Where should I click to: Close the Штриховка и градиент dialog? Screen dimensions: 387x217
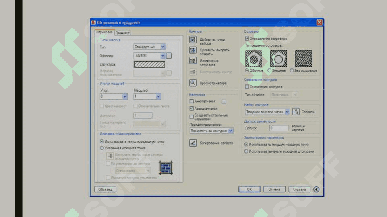coord(319,23)
